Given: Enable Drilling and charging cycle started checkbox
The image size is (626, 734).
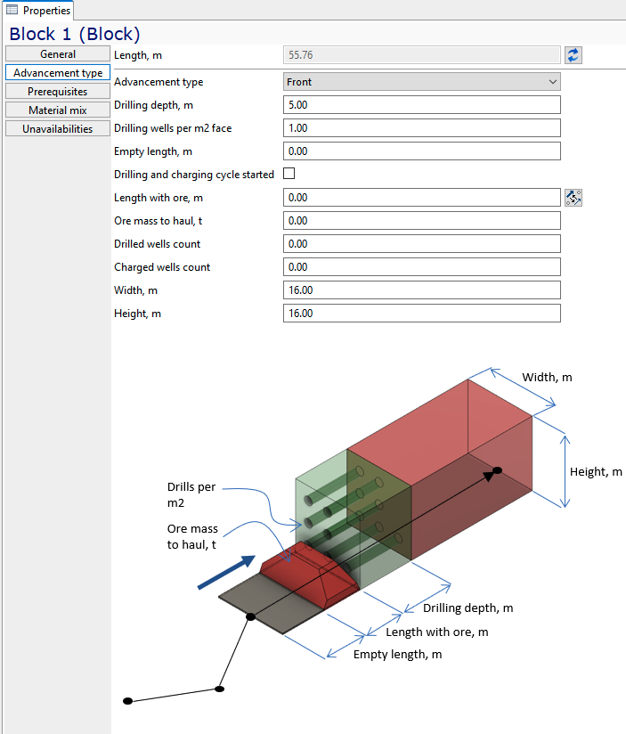Looking at the screenshot, I should click(289, 174).
